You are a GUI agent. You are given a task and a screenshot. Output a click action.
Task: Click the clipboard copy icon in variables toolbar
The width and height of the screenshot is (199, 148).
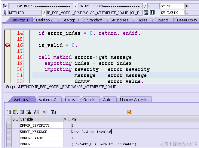pos(54,112)
